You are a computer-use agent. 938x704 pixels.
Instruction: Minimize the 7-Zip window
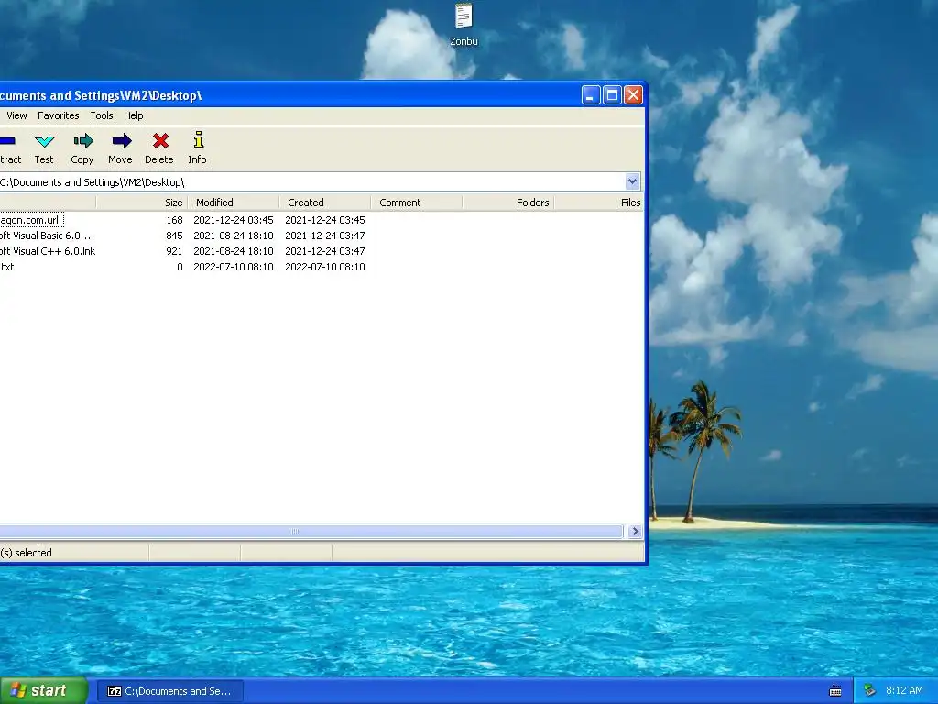coord(591,95)
